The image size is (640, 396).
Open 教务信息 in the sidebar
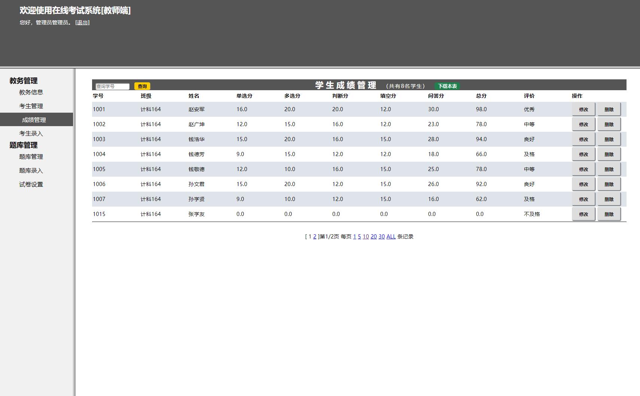point(31,92)
